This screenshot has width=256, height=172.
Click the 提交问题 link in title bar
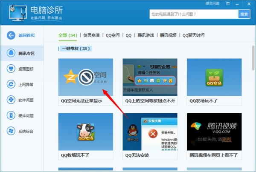pyautogui.click(x=212, y=3)
